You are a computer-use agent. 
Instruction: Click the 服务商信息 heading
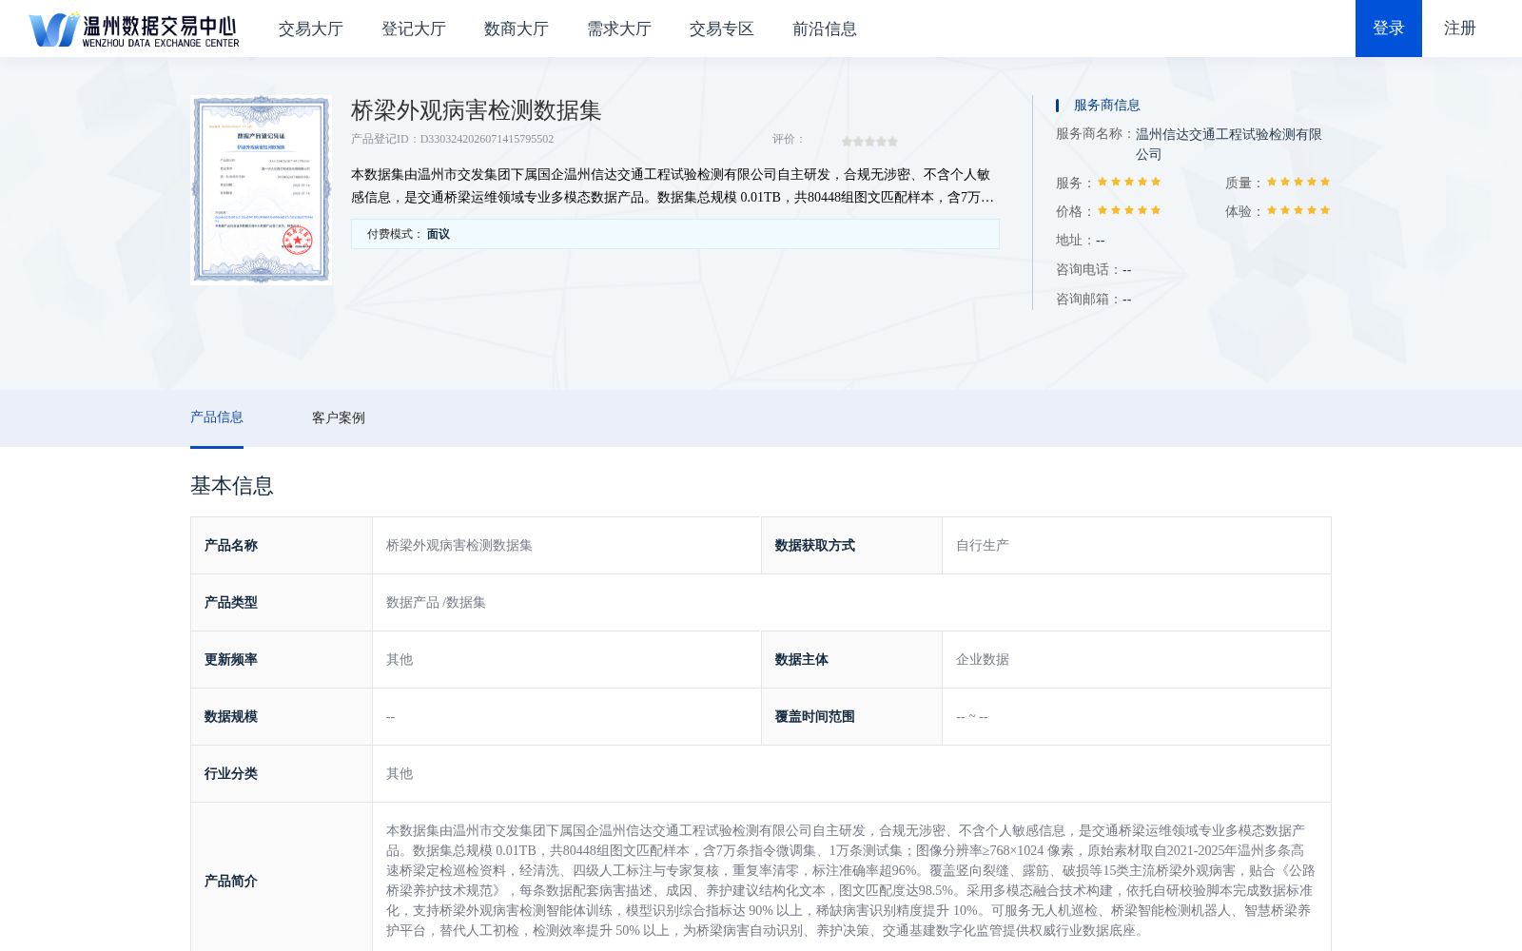1106,106
